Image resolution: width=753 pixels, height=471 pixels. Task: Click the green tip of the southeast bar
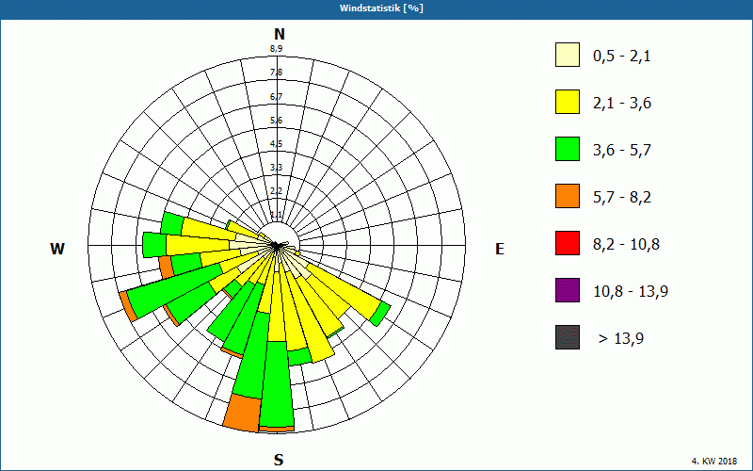coord(380,314)
